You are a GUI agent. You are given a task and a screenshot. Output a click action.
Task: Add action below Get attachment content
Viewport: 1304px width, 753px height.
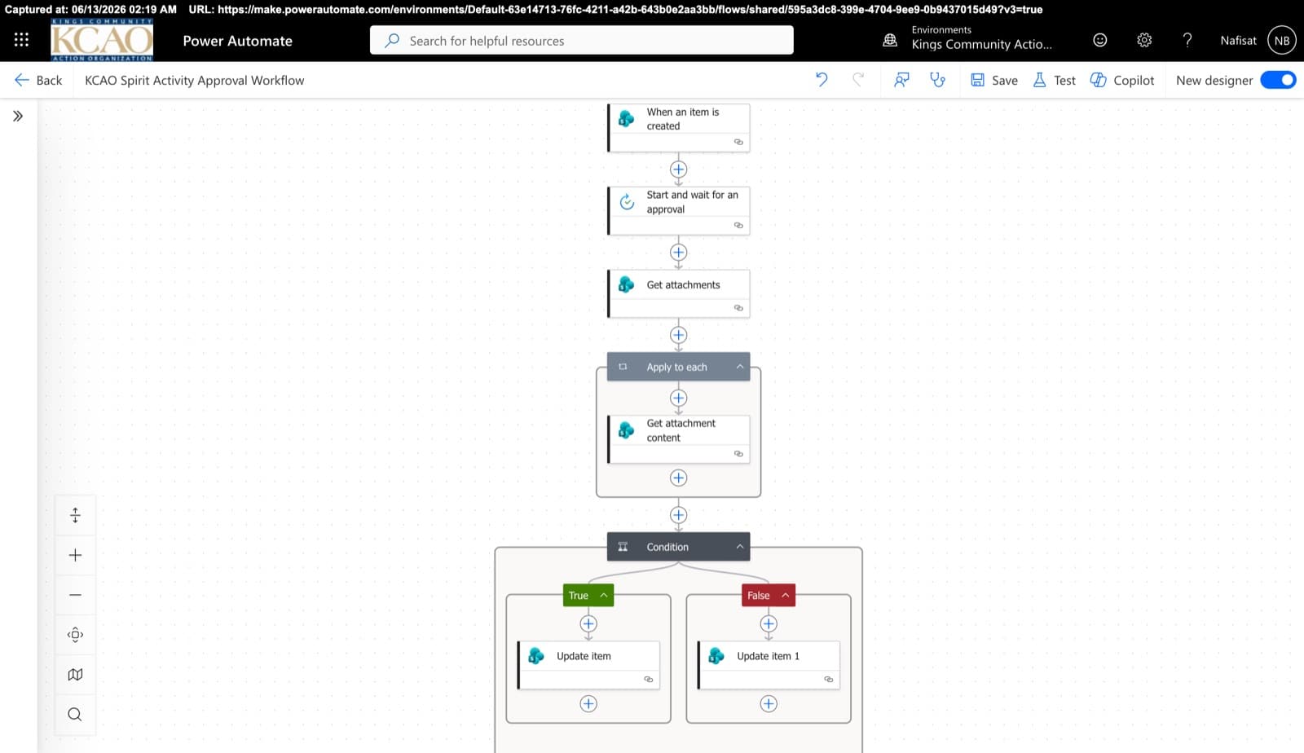tap(678, 478)
